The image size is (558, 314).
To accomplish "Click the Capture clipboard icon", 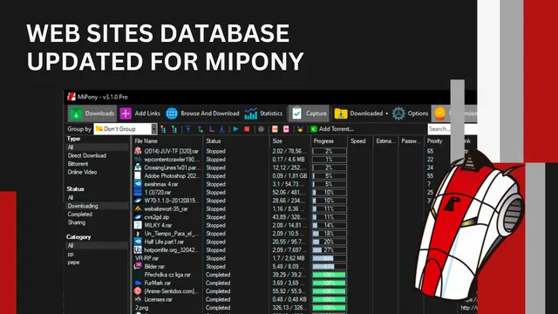I will click(x=296, y=113).
